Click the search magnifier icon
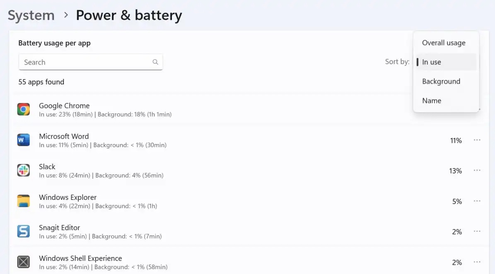Viewport: 495px width, 274px height. [155, 62]
